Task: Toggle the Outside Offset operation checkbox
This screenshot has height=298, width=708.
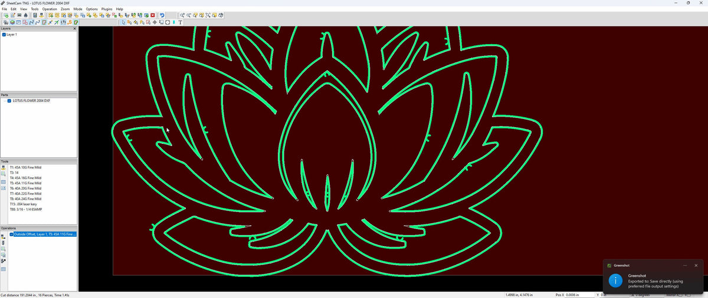Action: pos(11,234)
